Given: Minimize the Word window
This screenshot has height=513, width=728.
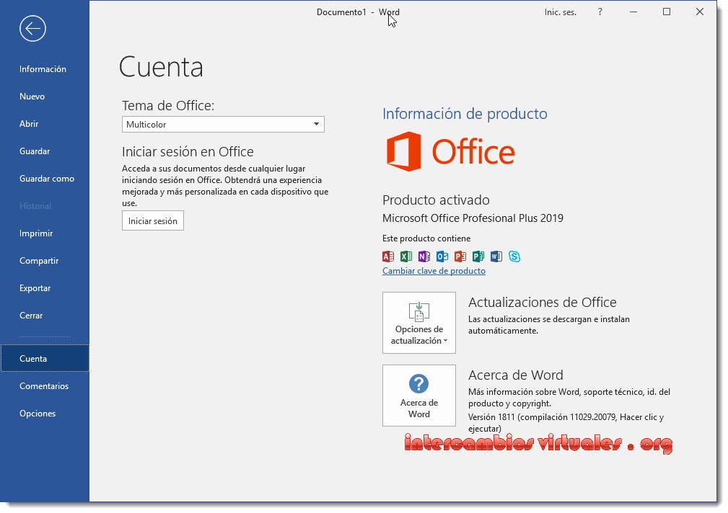Looking at the screenshot, I should point(633,12).
